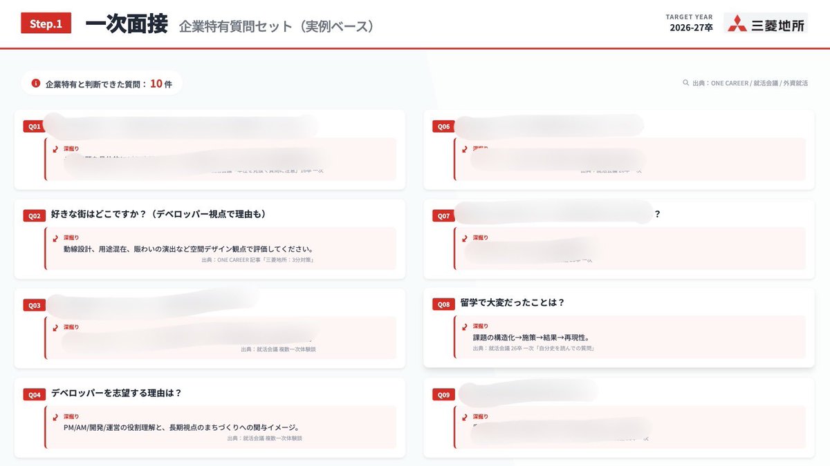830x466 pixels.
Task: Click the 深掘り arrow icon in the Q02 card
Action: [55, 237]
